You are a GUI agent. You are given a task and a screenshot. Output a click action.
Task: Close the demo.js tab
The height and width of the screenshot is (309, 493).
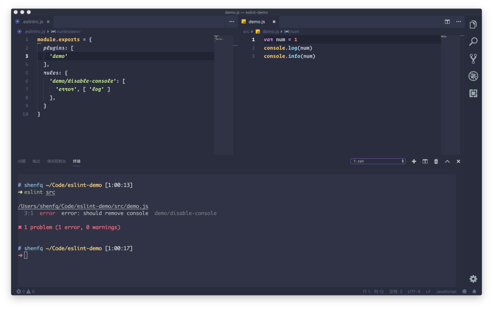(274, 22)
